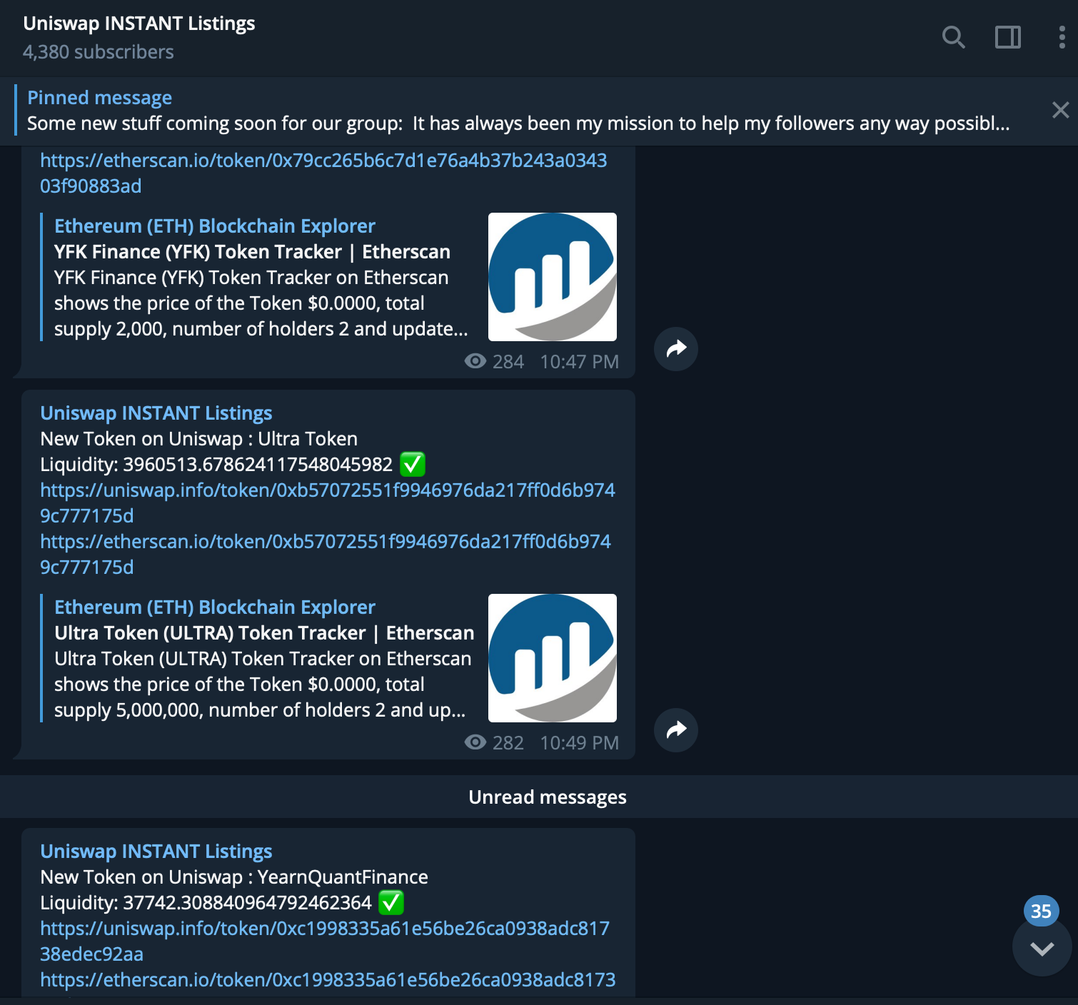Image resolution: width=1078 pixels, height=1005 pixels.
Task: Click 'New Token on Uniswap : Ultra Token' text
Action: [x=198, y=439]
